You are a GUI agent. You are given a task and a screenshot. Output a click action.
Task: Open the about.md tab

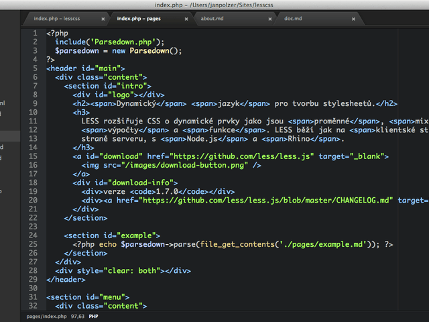212,19
